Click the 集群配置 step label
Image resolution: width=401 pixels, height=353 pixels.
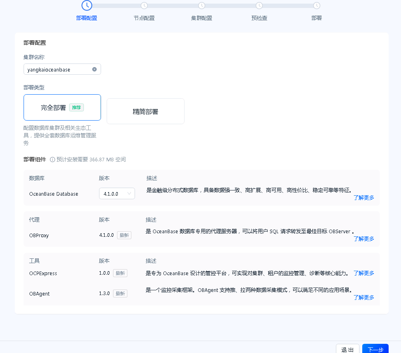click(x=202, y=18)
